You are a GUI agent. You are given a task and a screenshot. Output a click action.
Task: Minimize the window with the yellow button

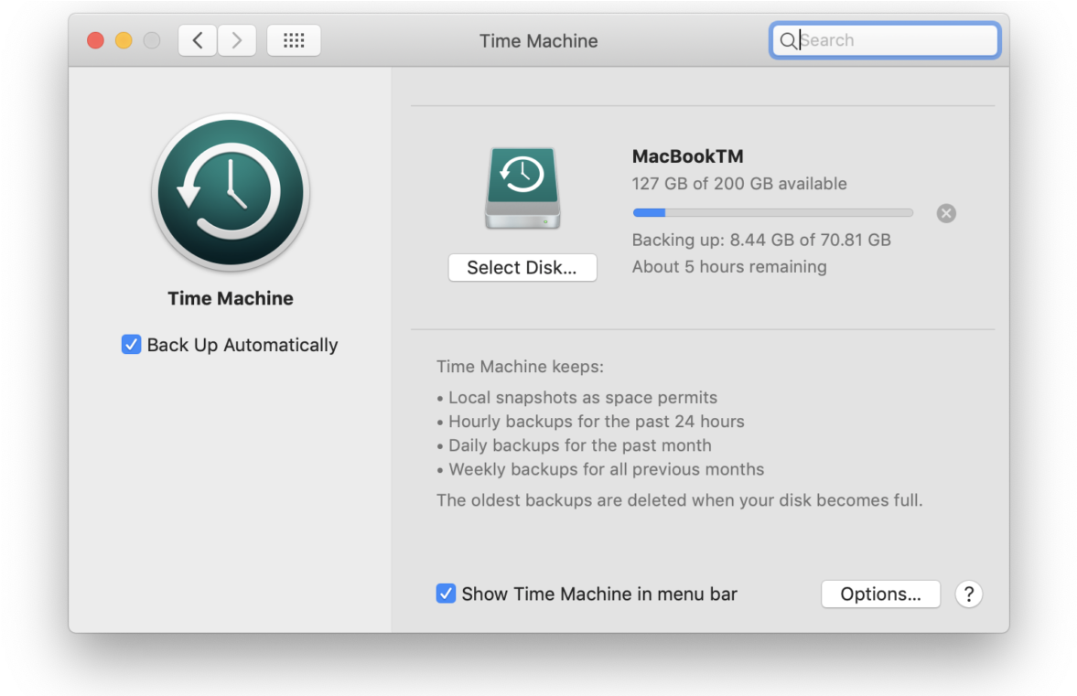124,40
